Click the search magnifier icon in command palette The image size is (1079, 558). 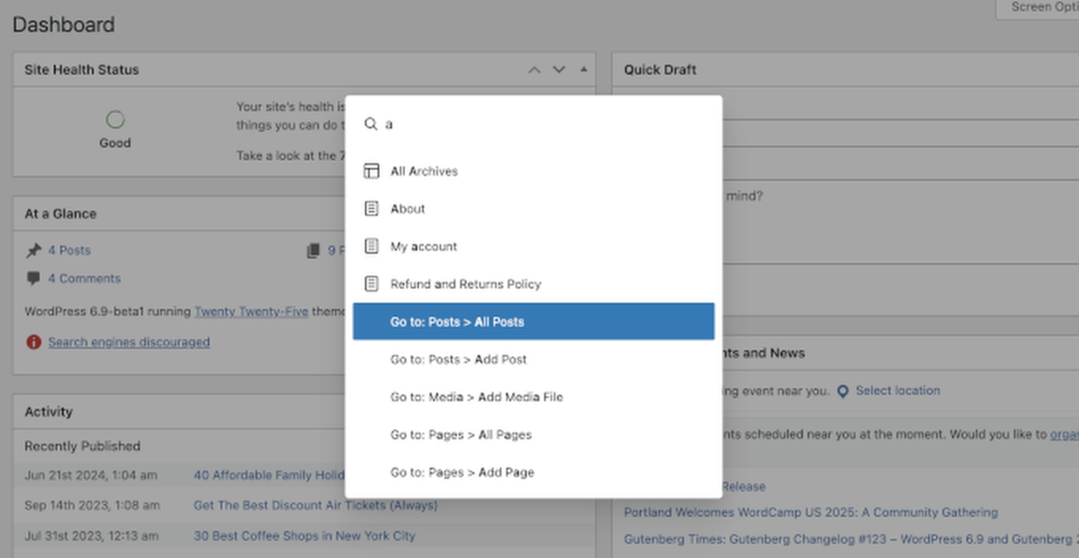(370, 125)
